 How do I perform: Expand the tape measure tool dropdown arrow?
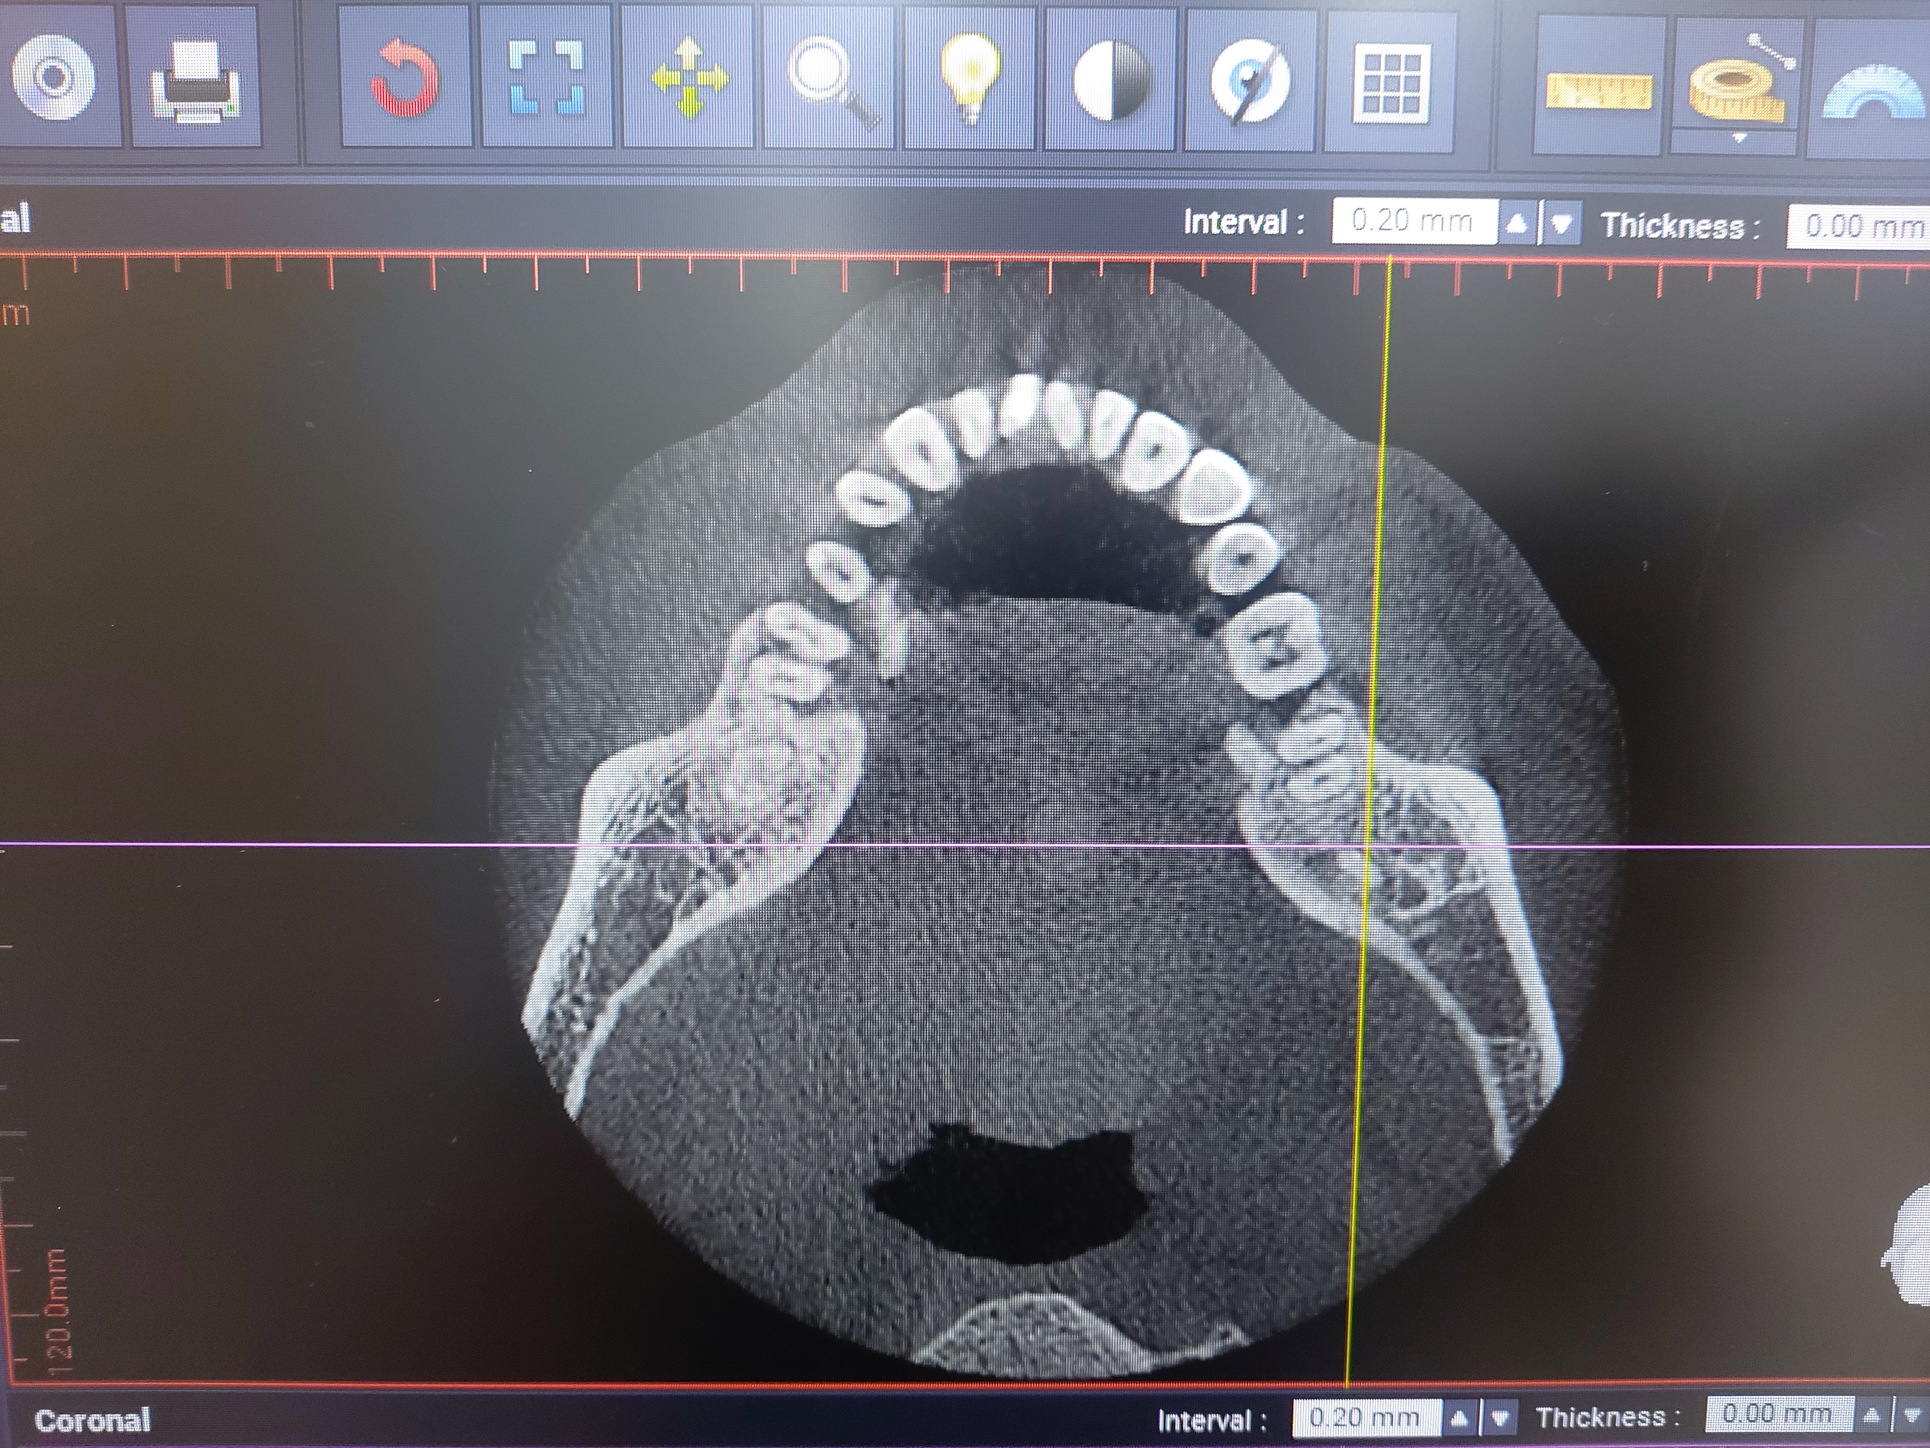point(1739,139)
